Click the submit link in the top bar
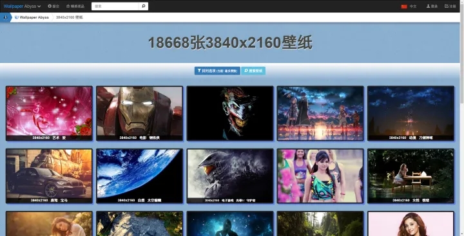464x236 pixels. pos(53,6)
